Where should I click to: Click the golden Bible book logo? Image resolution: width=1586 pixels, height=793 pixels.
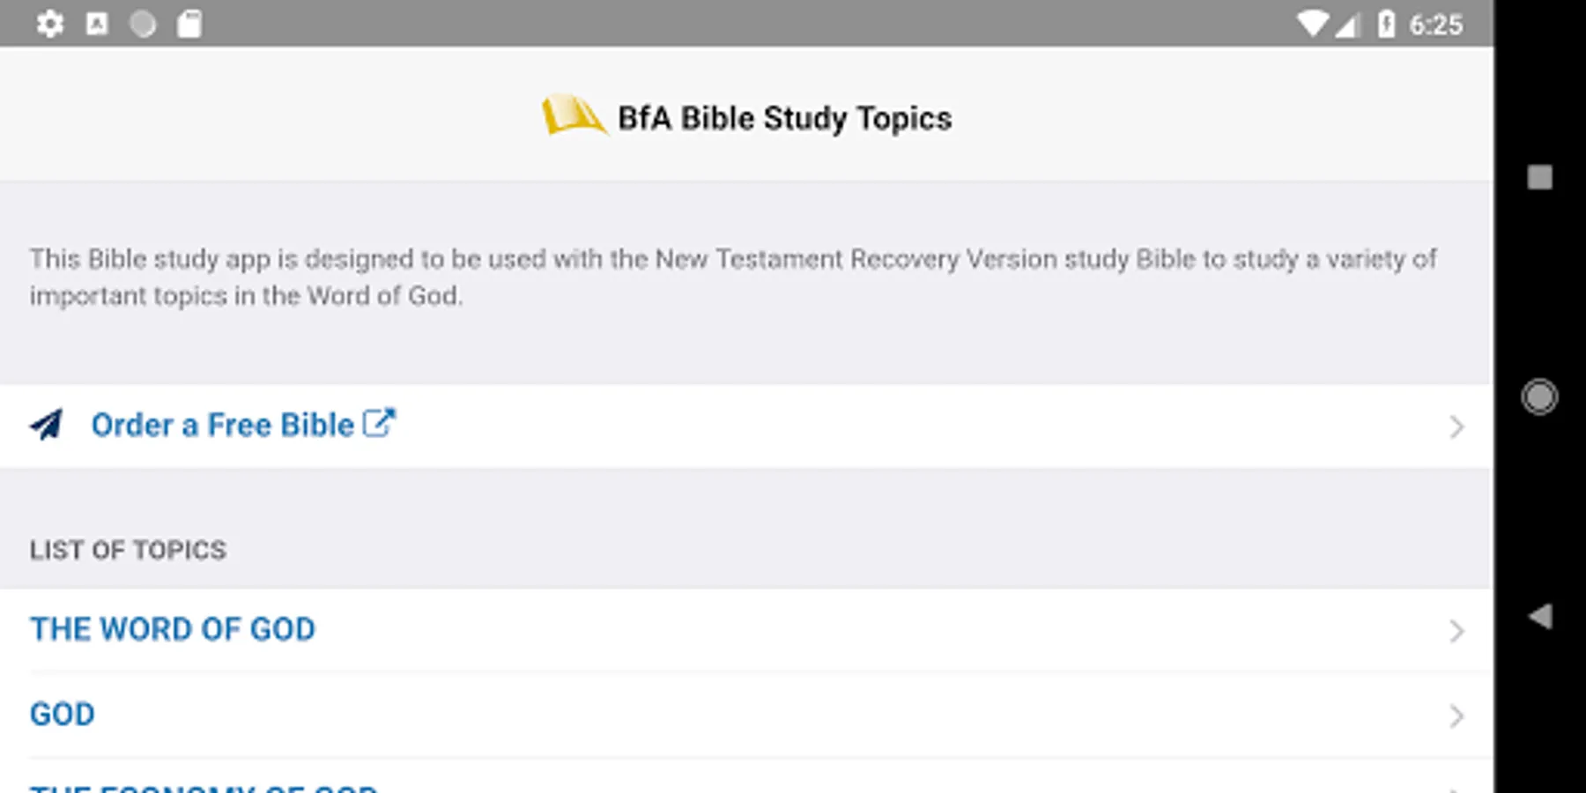(573, 116)
